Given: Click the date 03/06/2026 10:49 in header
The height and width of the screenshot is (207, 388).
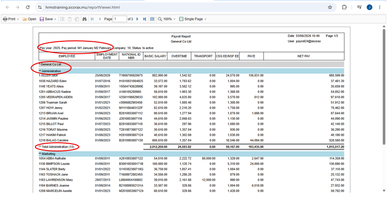Looking at the screenshot, I should point(308,36).
